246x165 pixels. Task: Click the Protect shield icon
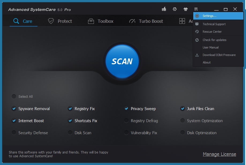point(51,21)
